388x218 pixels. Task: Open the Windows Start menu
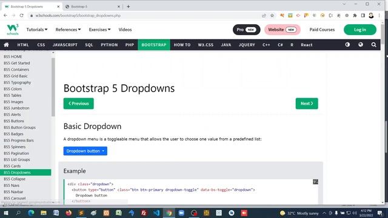click(6, 213)
